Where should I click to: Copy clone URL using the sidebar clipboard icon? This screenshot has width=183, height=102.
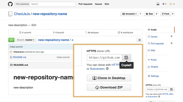click(171, 89)
